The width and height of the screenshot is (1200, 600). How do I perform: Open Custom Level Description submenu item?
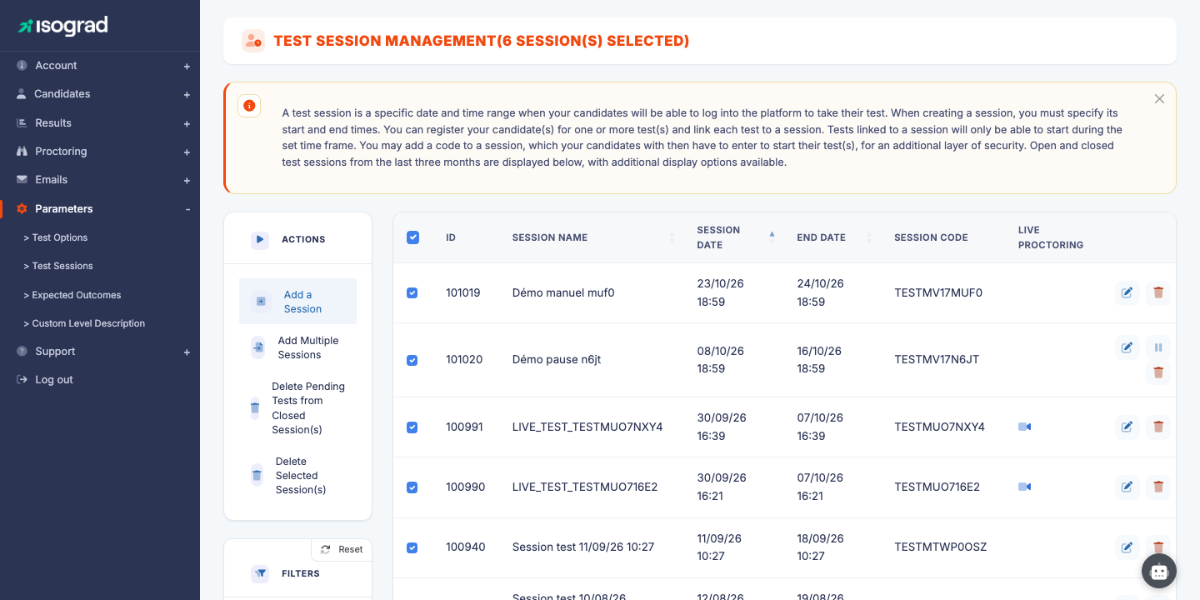[x=84, y=323]
